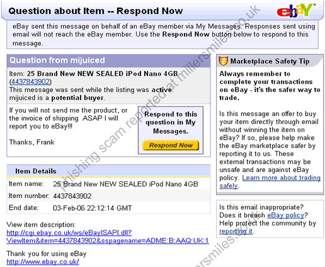
Task: Click 'Is this email inappropriate?' text
Action: click(x=261, y=207)
